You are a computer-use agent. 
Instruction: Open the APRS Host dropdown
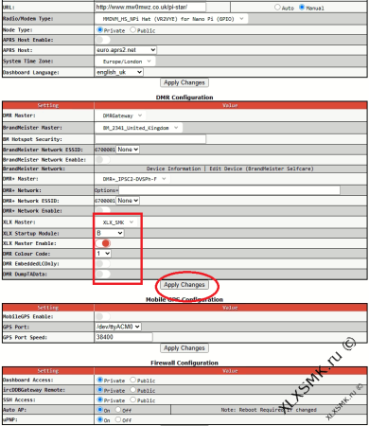tap(126, 50)
